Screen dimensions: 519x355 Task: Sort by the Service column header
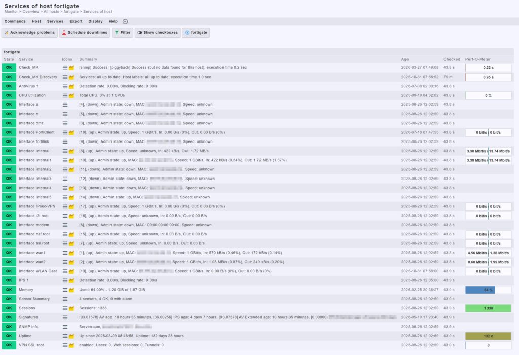[x=26, y=60]
